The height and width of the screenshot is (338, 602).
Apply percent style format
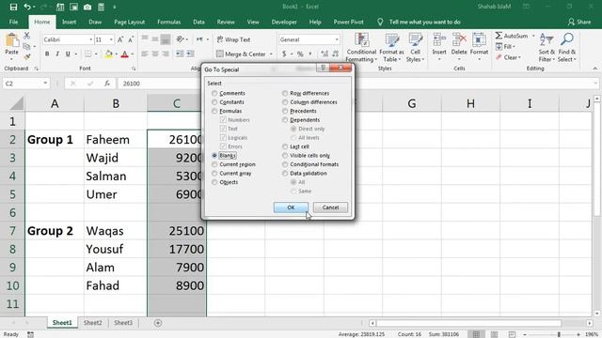[x=300, y=54]
